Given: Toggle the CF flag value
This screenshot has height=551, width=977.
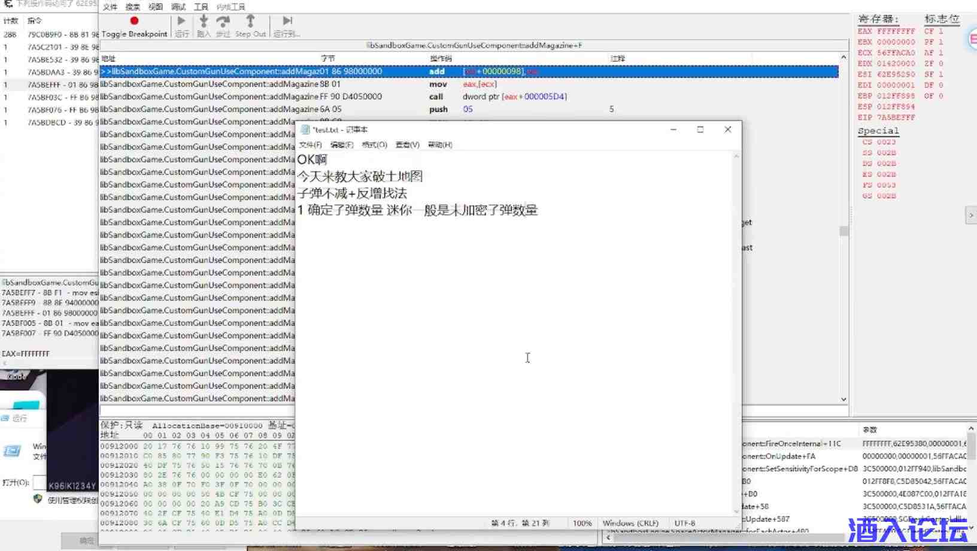Looking at the screenshot, I should coord(940,31).
